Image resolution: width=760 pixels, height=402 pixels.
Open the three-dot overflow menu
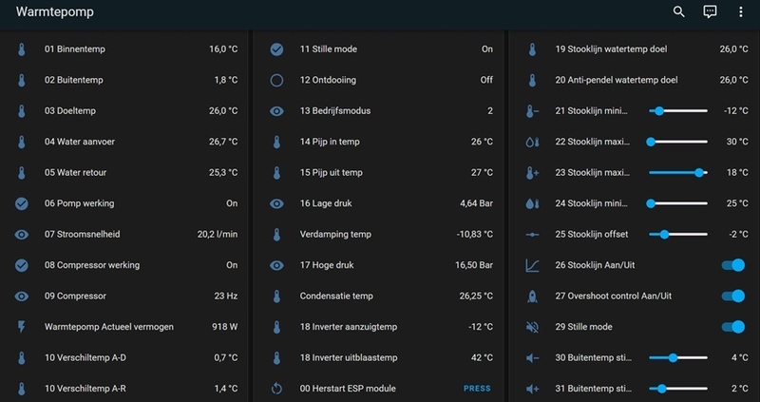[x=741, y=12]
